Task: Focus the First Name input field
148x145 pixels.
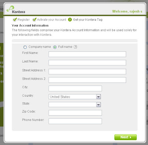Action: click(x=87, y=54)
